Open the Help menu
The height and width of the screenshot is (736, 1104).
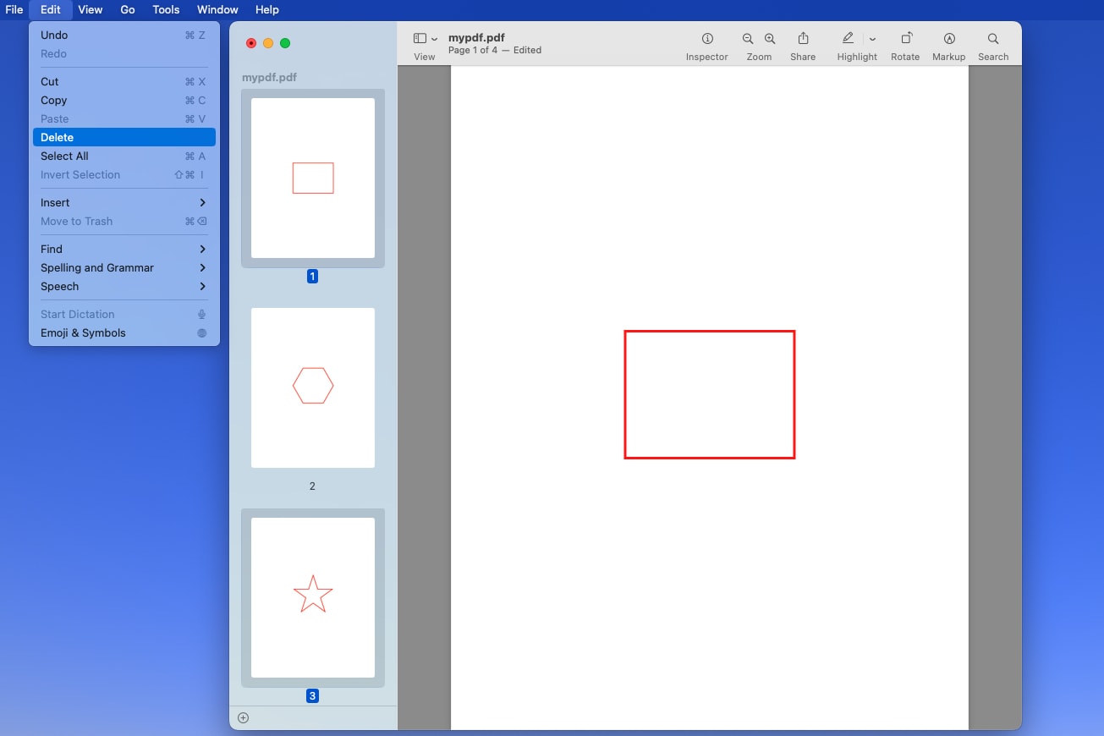266,9
